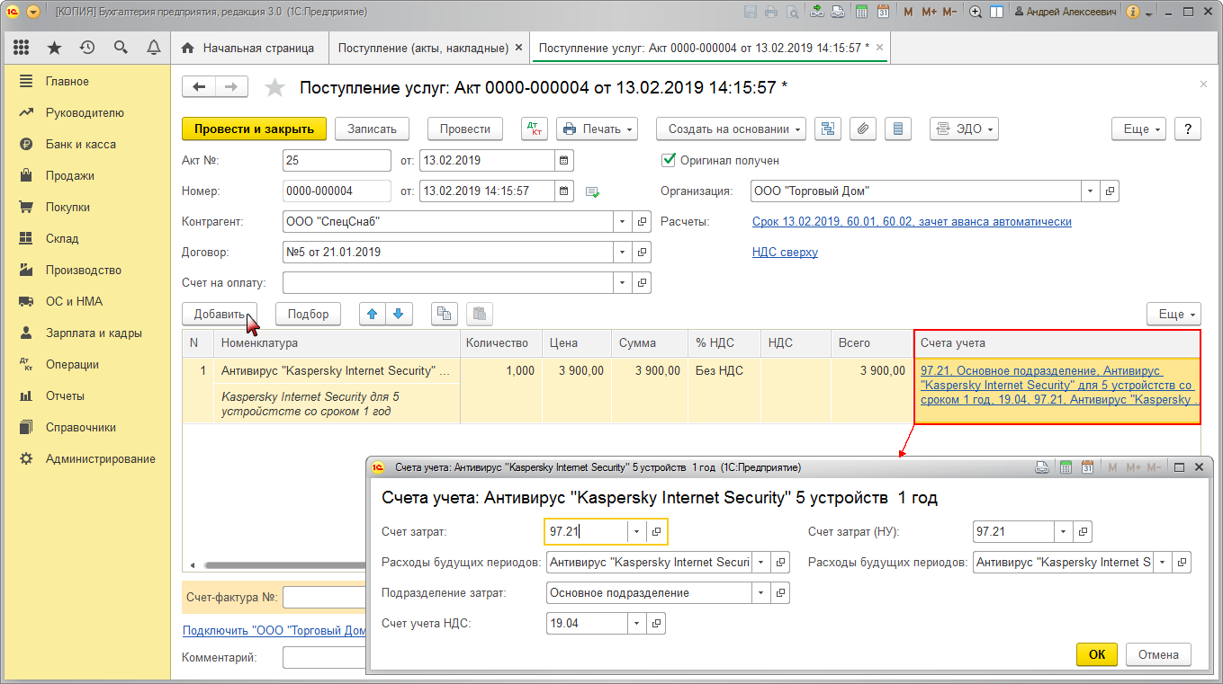This screenshot has height=684, width=1223.
Task: Open the НДС сверху link
Action: point(785,253)
